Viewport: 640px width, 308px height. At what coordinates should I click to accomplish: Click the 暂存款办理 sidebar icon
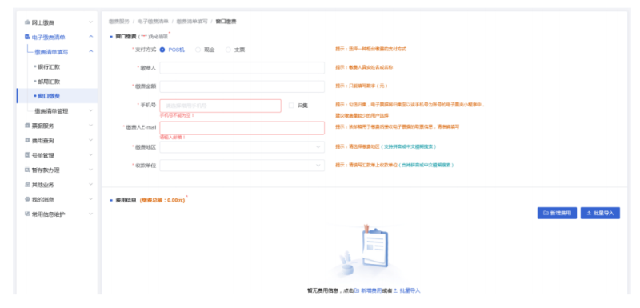(27, 170)
